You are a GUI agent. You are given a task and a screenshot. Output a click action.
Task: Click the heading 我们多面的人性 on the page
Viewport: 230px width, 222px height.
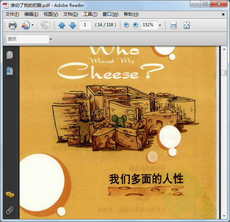click(146, 179)
